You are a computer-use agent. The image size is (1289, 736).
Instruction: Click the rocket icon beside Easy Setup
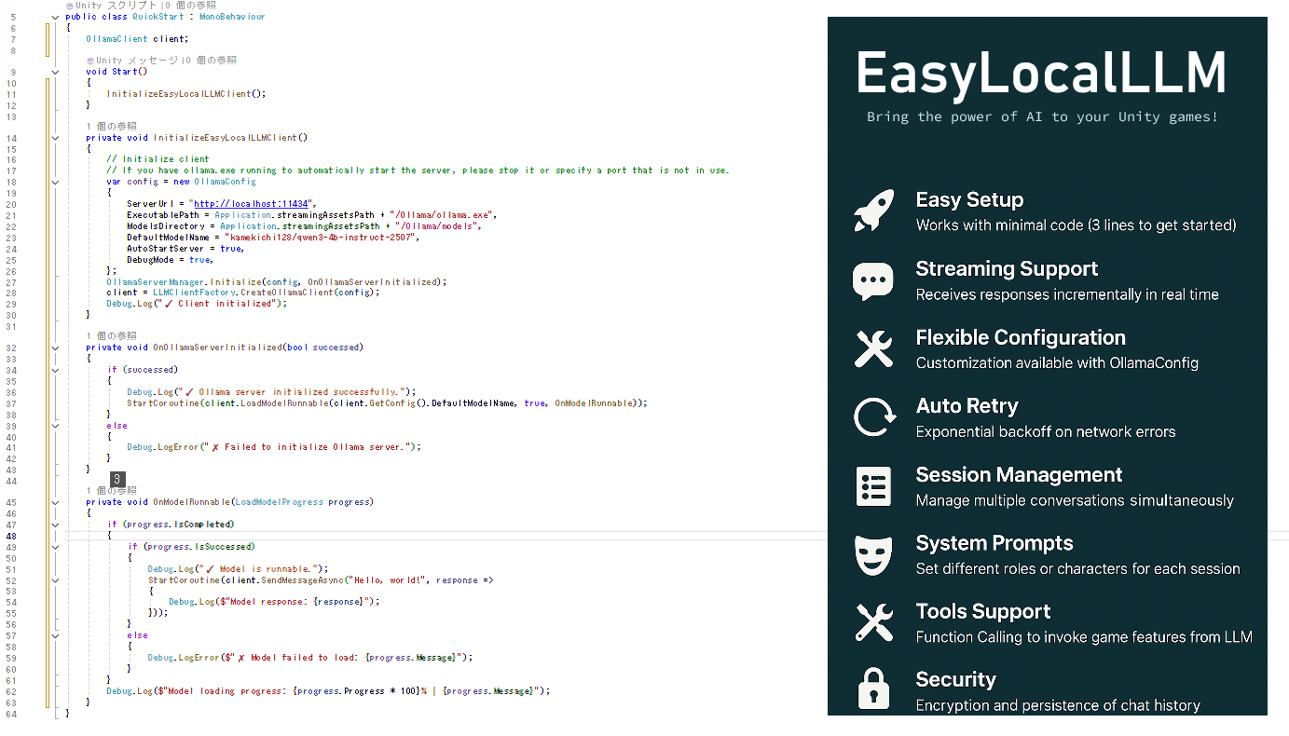point(873,211)
